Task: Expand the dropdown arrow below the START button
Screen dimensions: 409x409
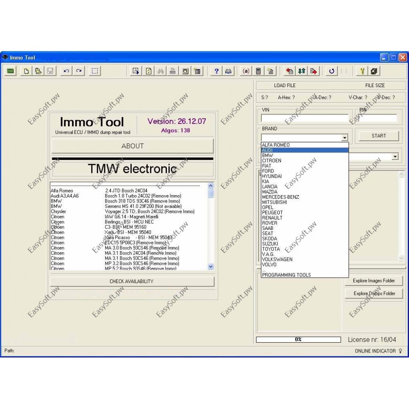Action: tap(395, 157)
